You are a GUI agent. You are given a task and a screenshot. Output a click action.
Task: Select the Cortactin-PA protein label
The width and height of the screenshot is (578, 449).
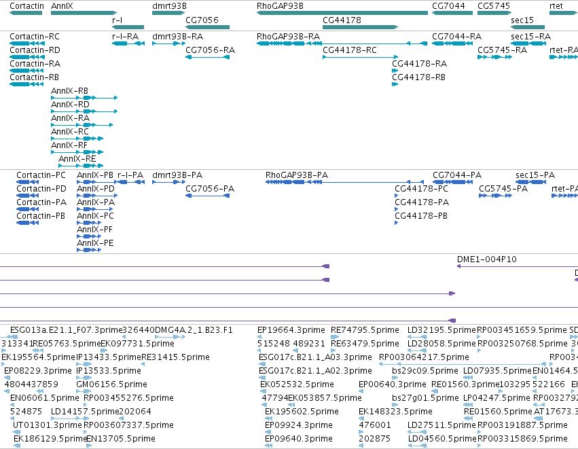tap(41, 202)
